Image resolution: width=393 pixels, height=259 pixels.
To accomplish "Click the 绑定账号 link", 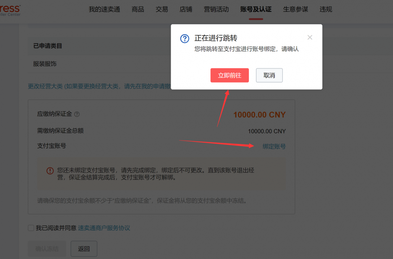I will tap(274, 146).
